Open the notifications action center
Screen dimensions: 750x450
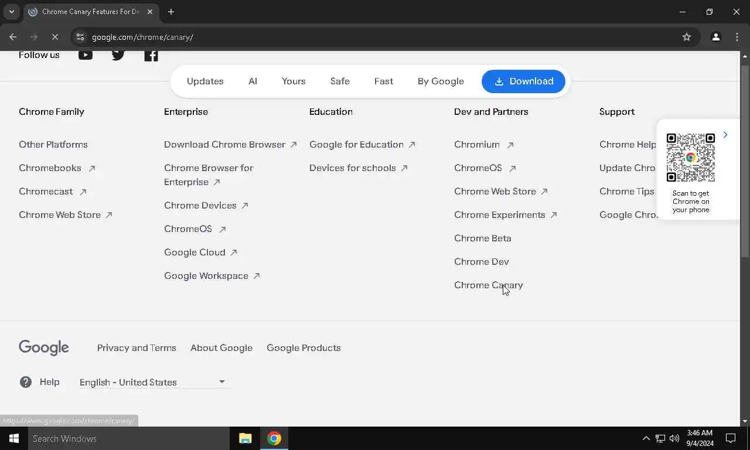731,438
